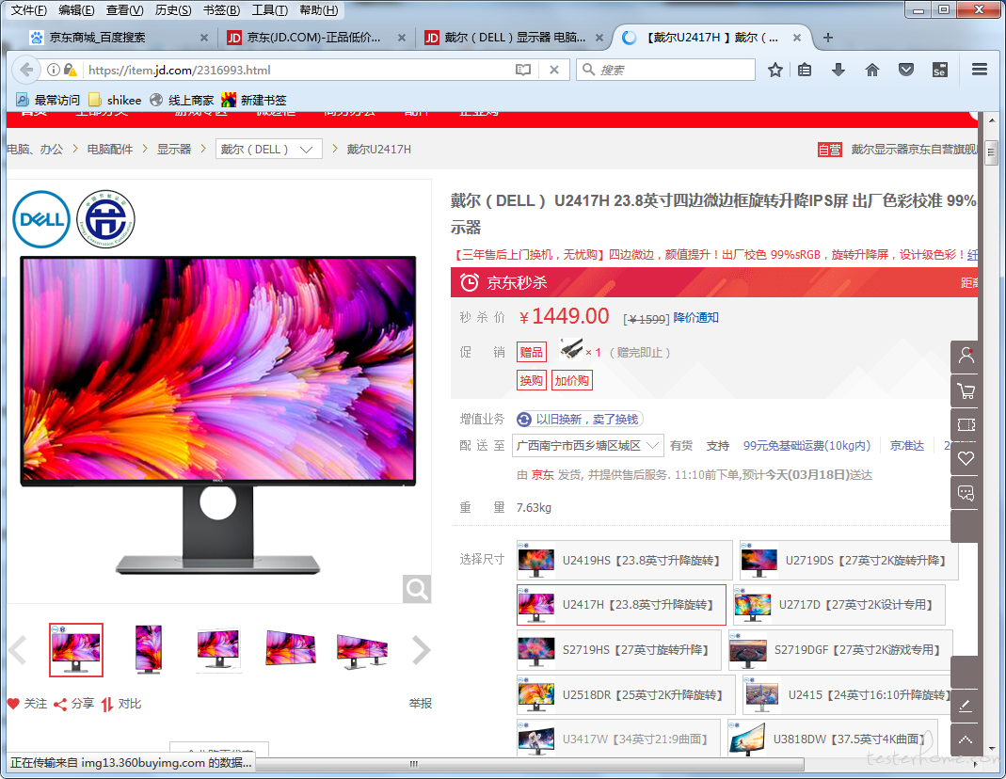1006x779 pixels.
Task: Select U2719DS 27-inch 2K size option
Action: coord(849,560)
